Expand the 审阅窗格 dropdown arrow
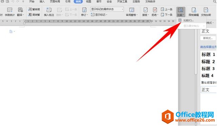This screenshot has width=217, height=126. pos(137,15)
